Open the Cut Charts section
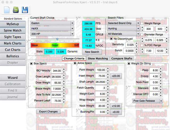This screenshot has width=170, height=130. [13, 50]
